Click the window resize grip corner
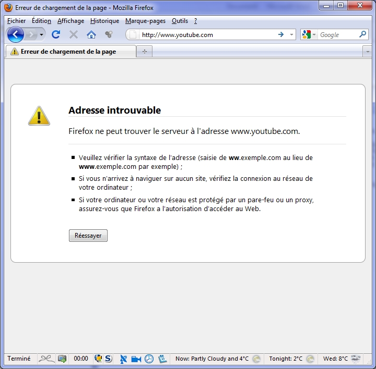The width and height of the screenshot is (376, 369). click(369, 362)
